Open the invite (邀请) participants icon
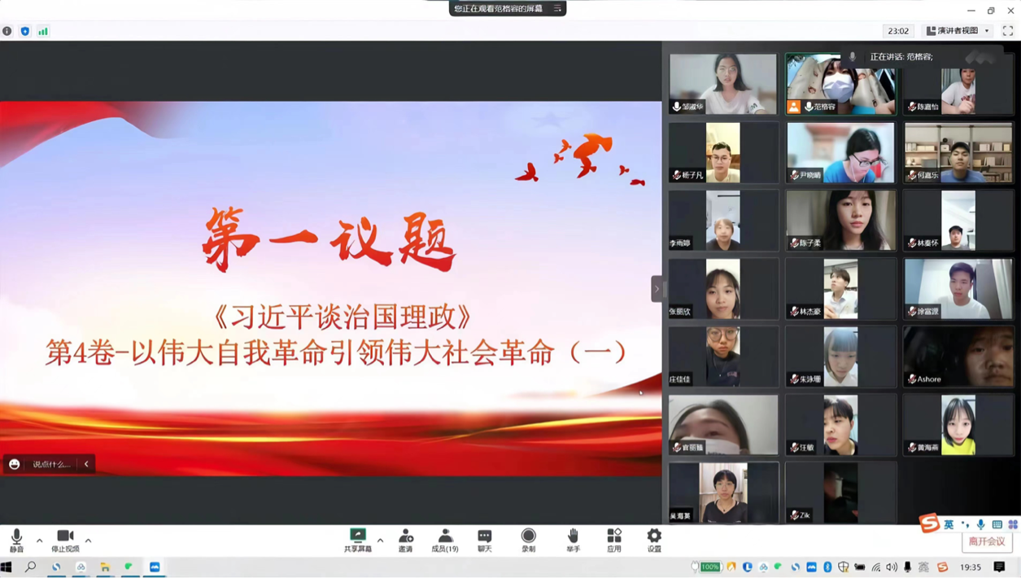The height and width of the screenshot is (578, 1021). 405,539
